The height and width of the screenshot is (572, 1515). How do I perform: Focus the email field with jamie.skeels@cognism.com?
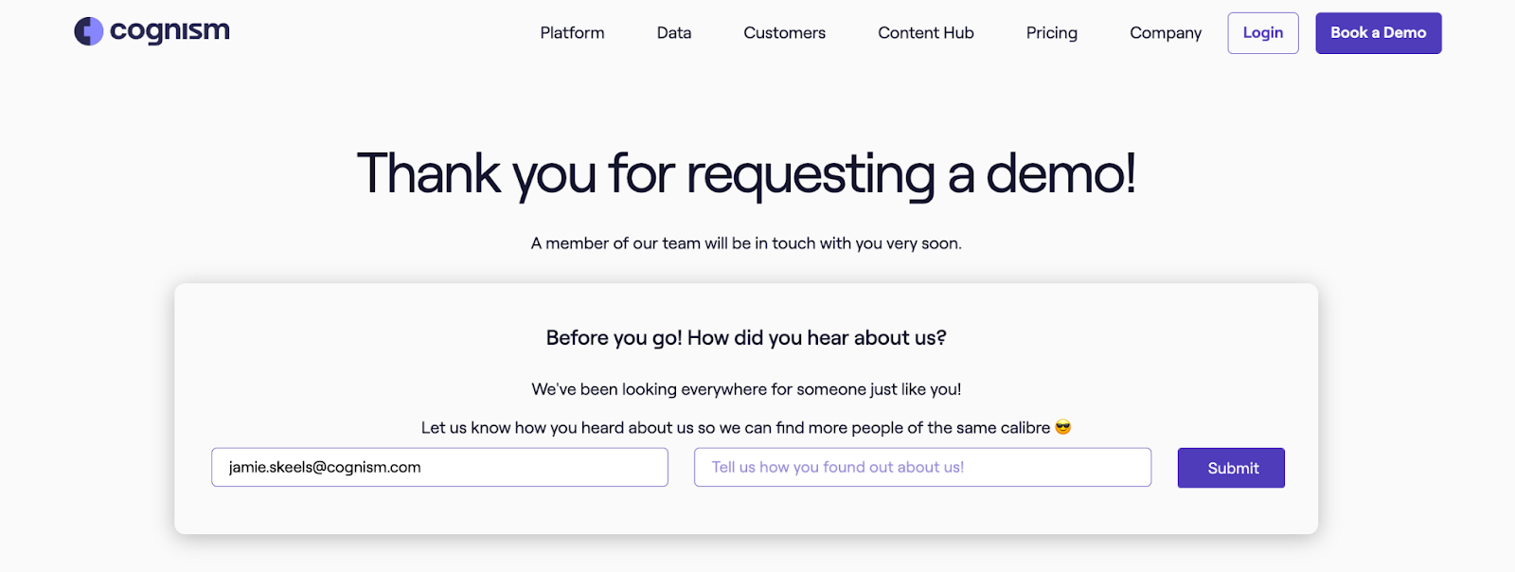click(x=439, y=468)
